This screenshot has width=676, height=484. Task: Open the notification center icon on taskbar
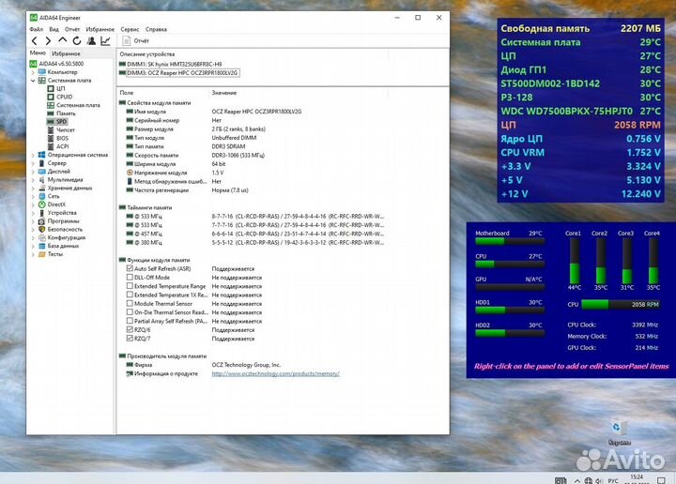661,480
